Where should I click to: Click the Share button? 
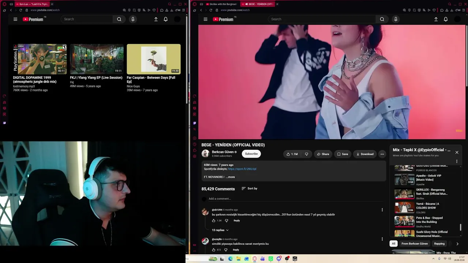[x=323, y=154]
